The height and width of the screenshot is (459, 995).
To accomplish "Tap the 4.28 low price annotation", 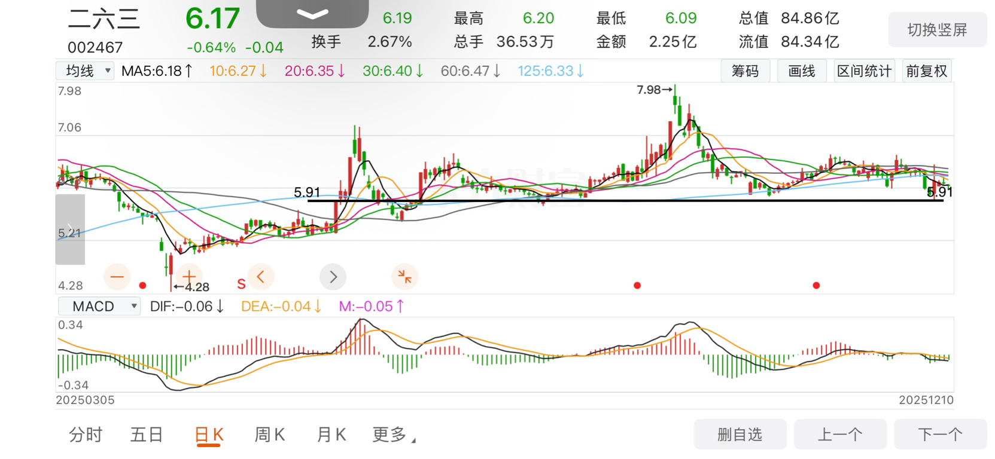I will tap(191, 287).
